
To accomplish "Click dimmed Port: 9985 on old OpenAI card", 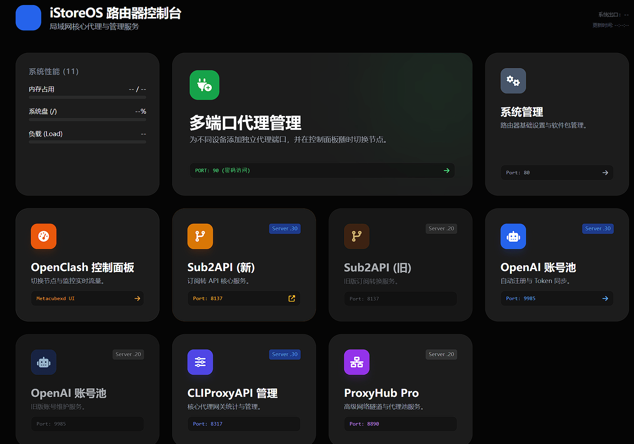I will pyautogui.click(x=87, y=424).
